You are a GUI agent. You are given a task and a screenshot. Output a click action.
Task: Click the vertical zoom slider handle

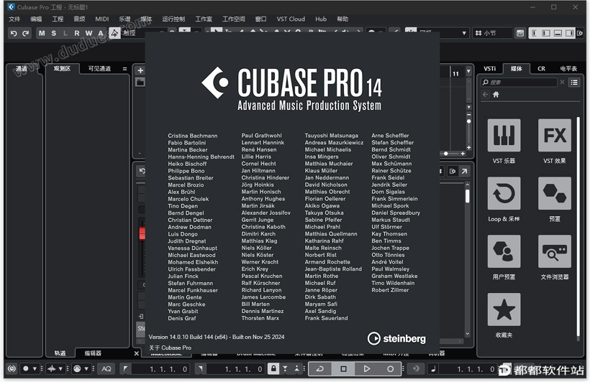(x=469, y=121)
